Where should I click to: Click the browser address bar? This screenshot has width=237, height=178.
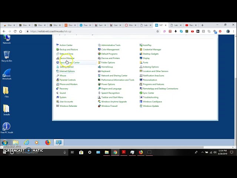point(91,31)
